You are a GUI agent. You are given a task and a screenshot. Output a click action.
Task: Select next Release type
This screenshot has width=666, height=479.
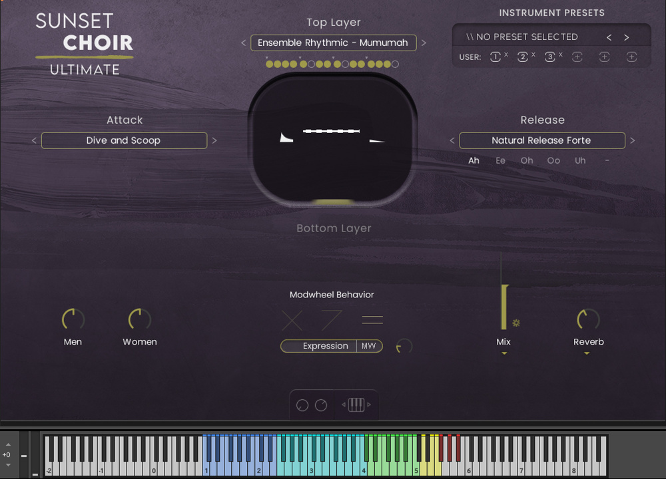click(633, 140)
